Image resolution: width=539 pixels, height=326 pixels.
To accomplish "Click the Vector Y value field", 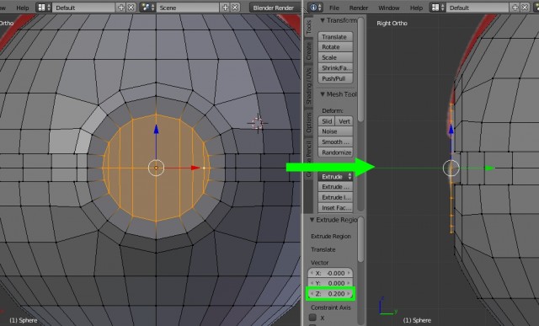I will pos(330,283).
